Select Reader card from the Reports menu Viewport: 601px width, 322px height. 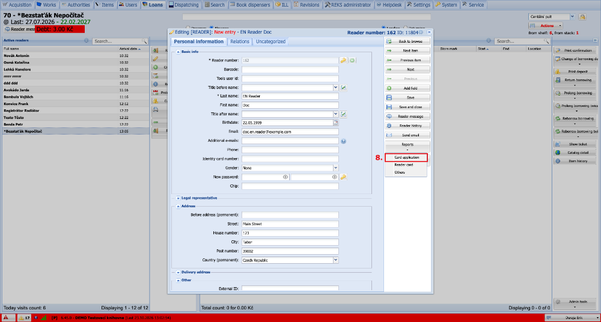pos(406,165)
